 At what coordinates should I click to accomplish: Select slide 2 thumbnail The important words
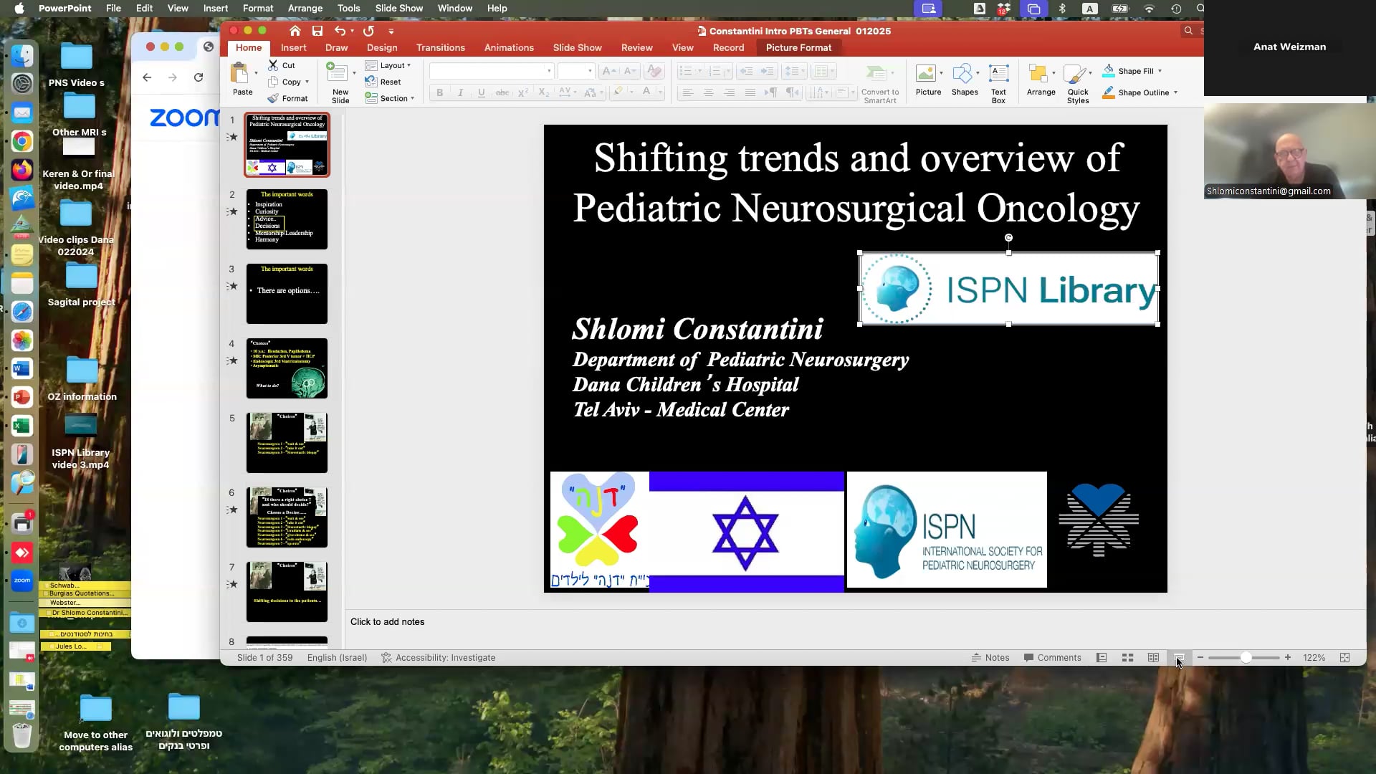[287, 219]
